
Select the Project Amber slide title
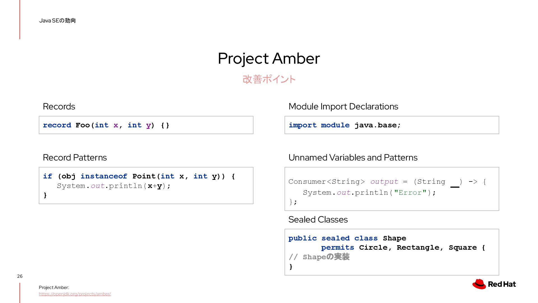pyautogui.click(x=268, y=58)
